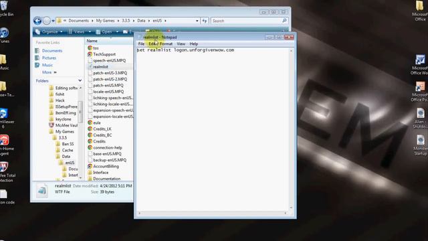Open Notepad Edit menu
The image size is (428, 241).
click(152, 44)
